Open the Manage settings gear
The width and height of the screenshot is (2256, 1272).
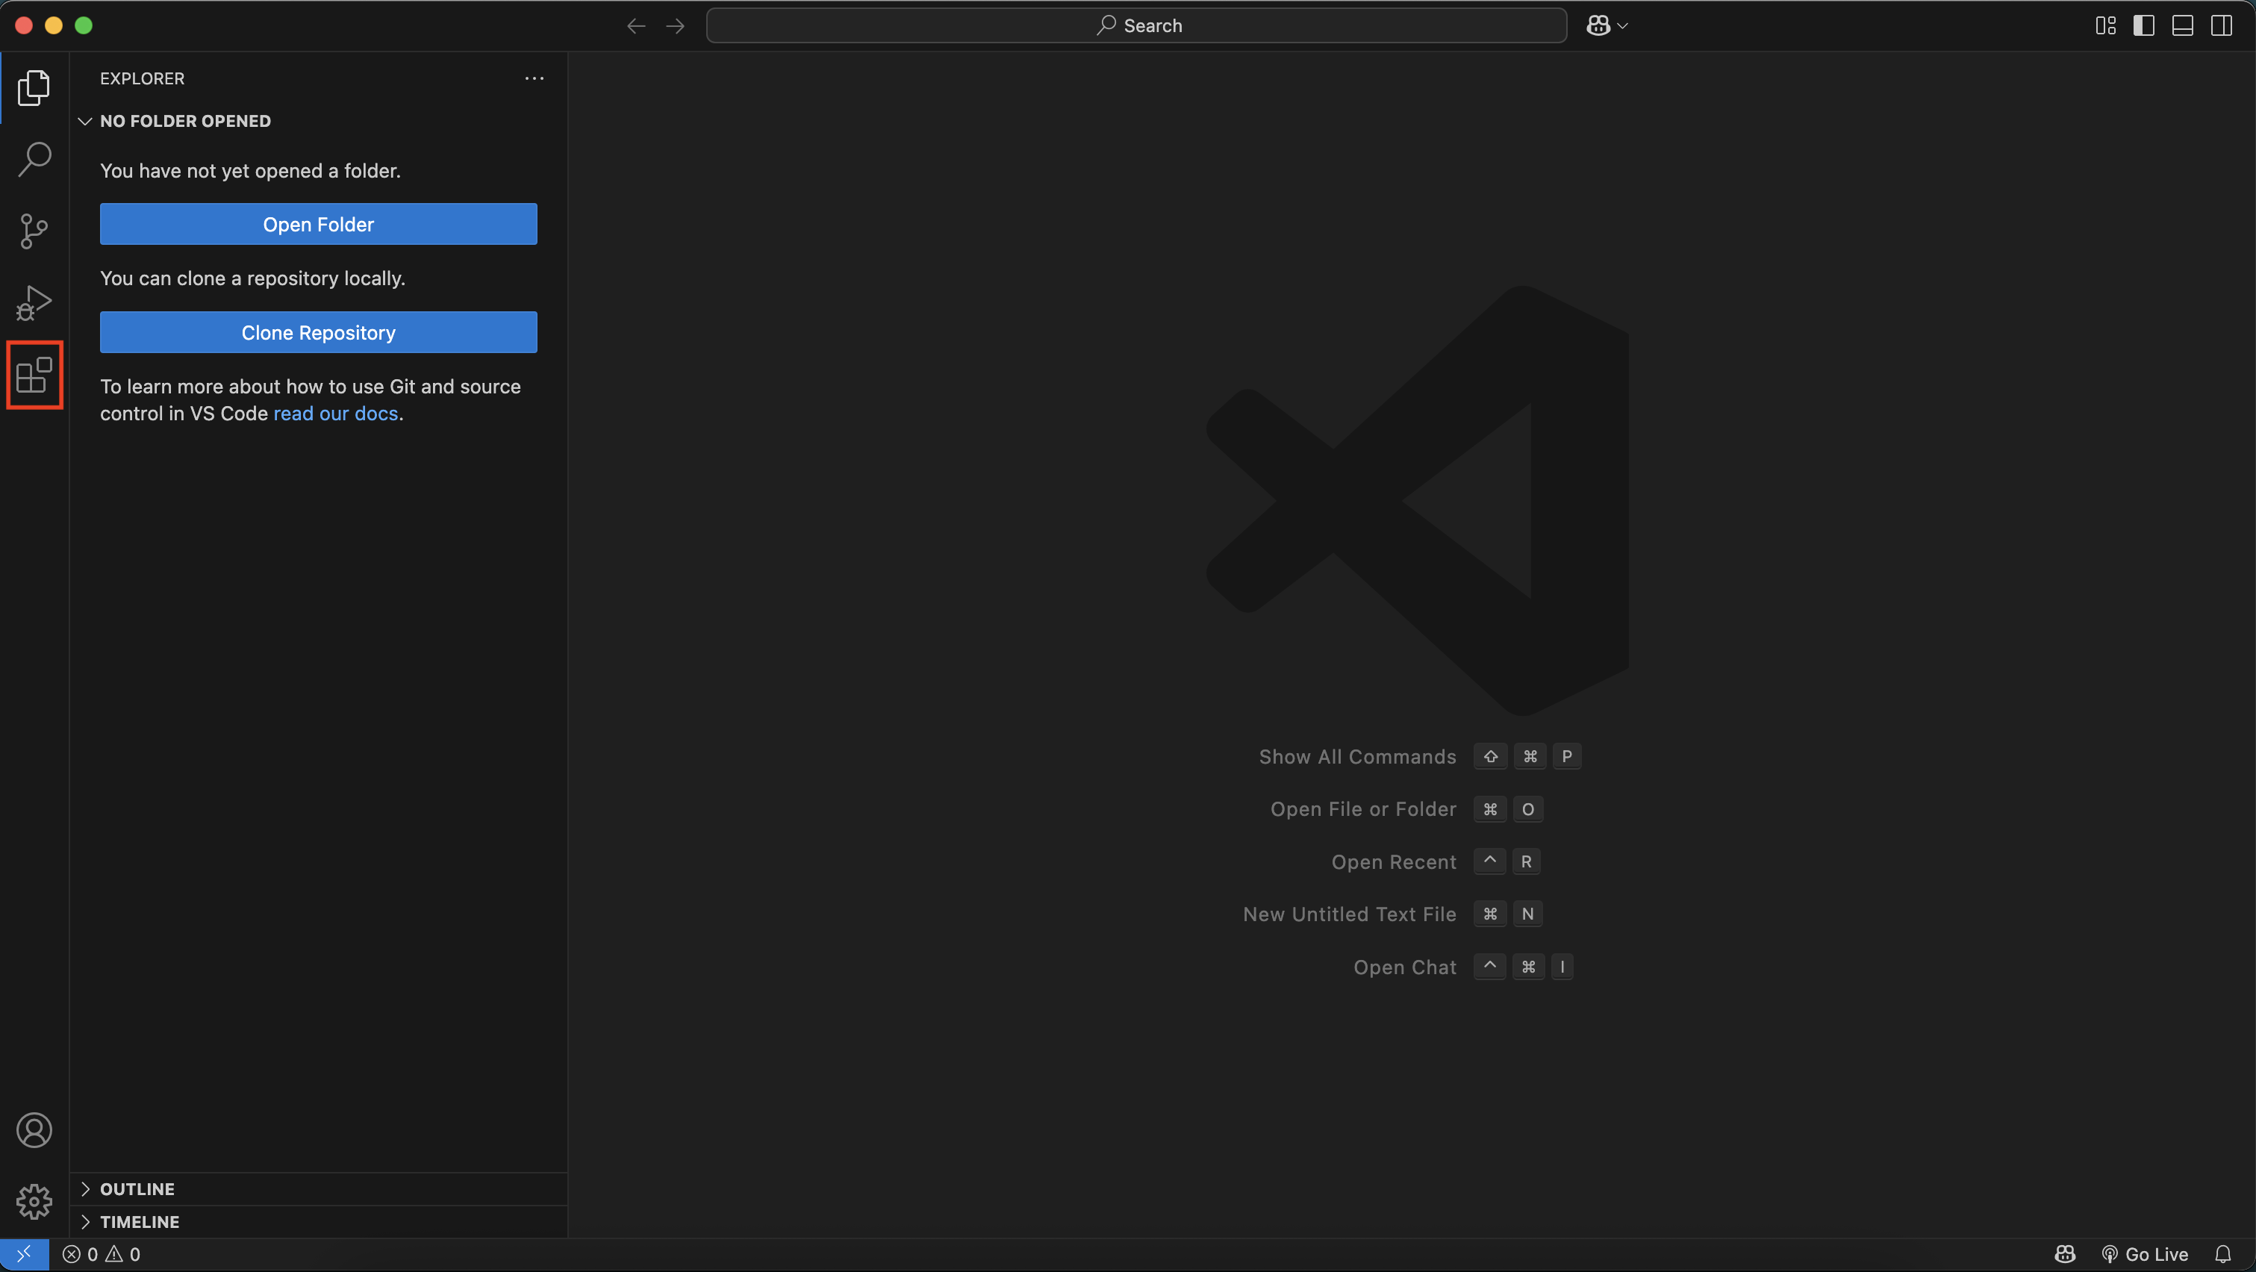(34, 1201)
